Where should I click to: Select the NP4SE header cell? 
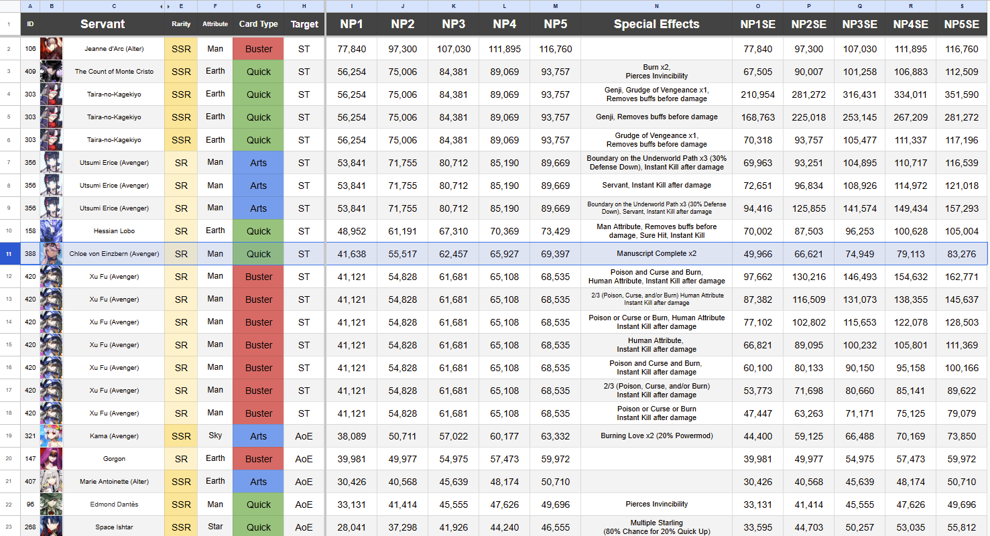[910, 25]
